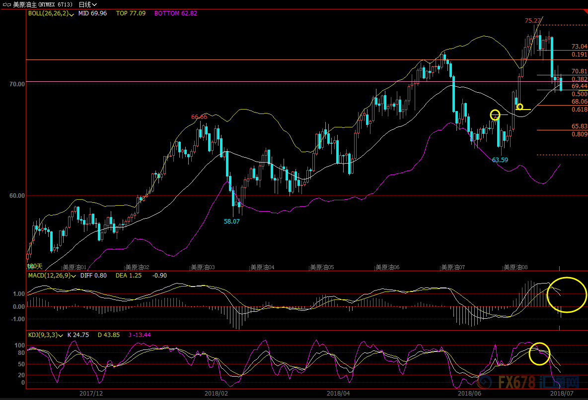The image size is (588, 400).
Task: Click the MID 69.96 value
Action: pos(93,13)
